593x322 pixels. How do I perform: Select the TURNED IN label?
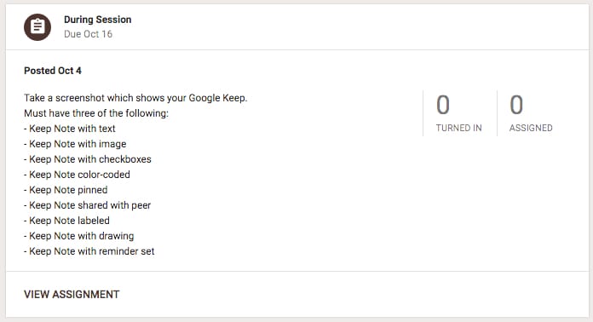[x=458, y=128]
